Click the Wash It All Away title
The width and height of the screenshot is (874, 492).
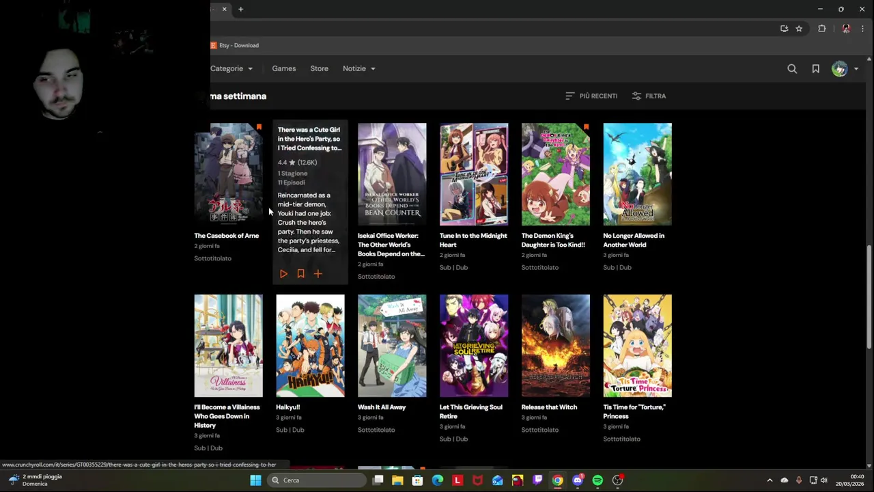(382, 407)
